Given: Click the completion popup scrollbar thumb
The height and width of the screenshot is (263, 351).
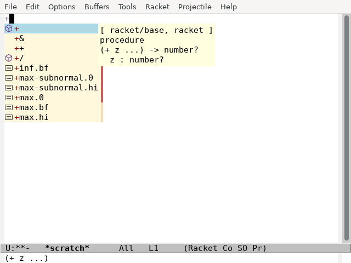Looking at the screenshot, I should pyautogui.click(x=102, y=84).
